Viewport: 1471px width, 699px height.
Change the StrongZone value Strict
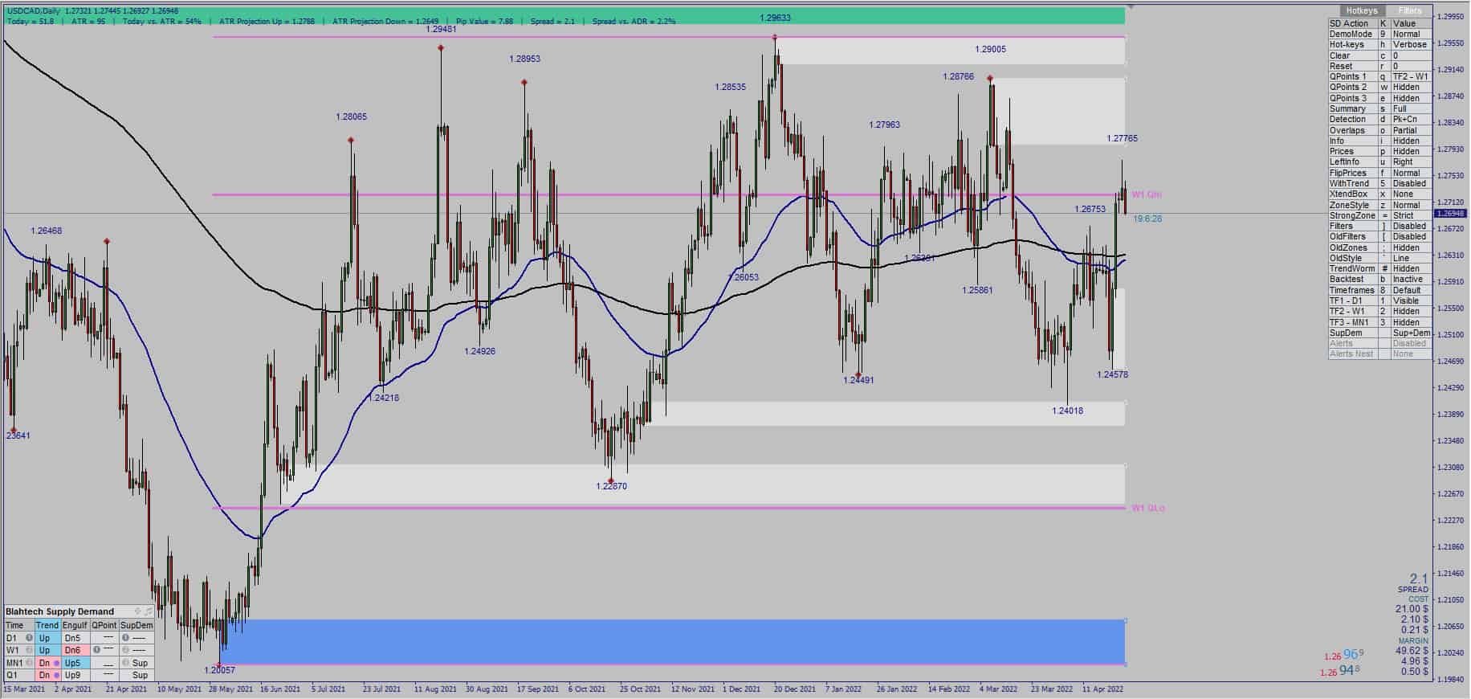click(x=1411, y=215)
